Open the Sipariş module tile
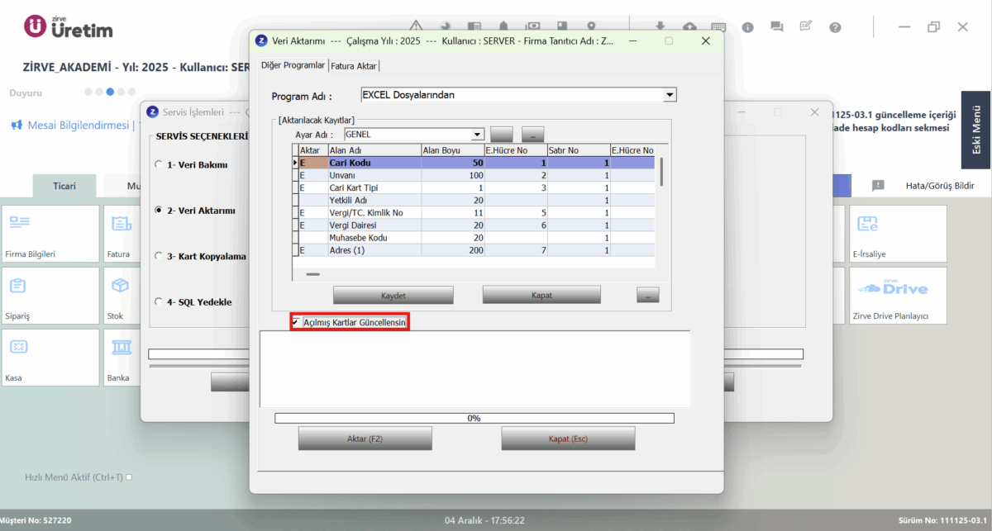The width and height of the screenshot is (992, 531). click(50, 296)
